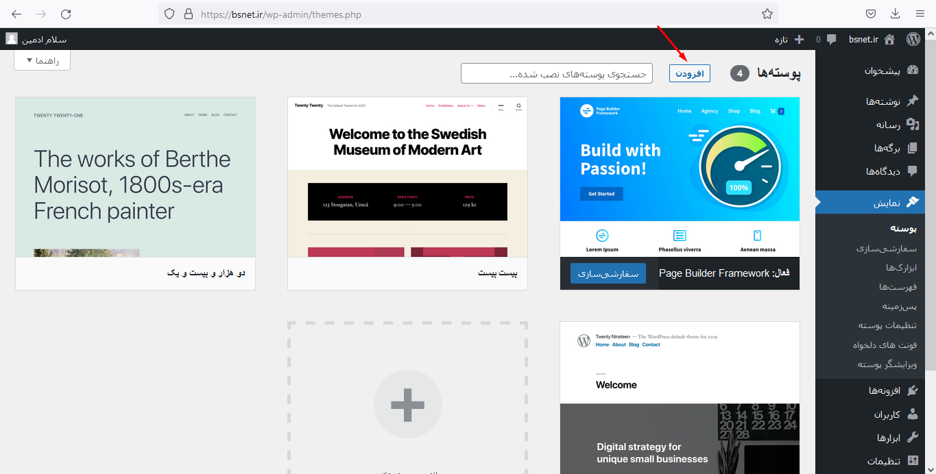Viewport: 936px width, 474px height.
Task: Click the settings icon for تنظیمات
Action: coord(912,460)
